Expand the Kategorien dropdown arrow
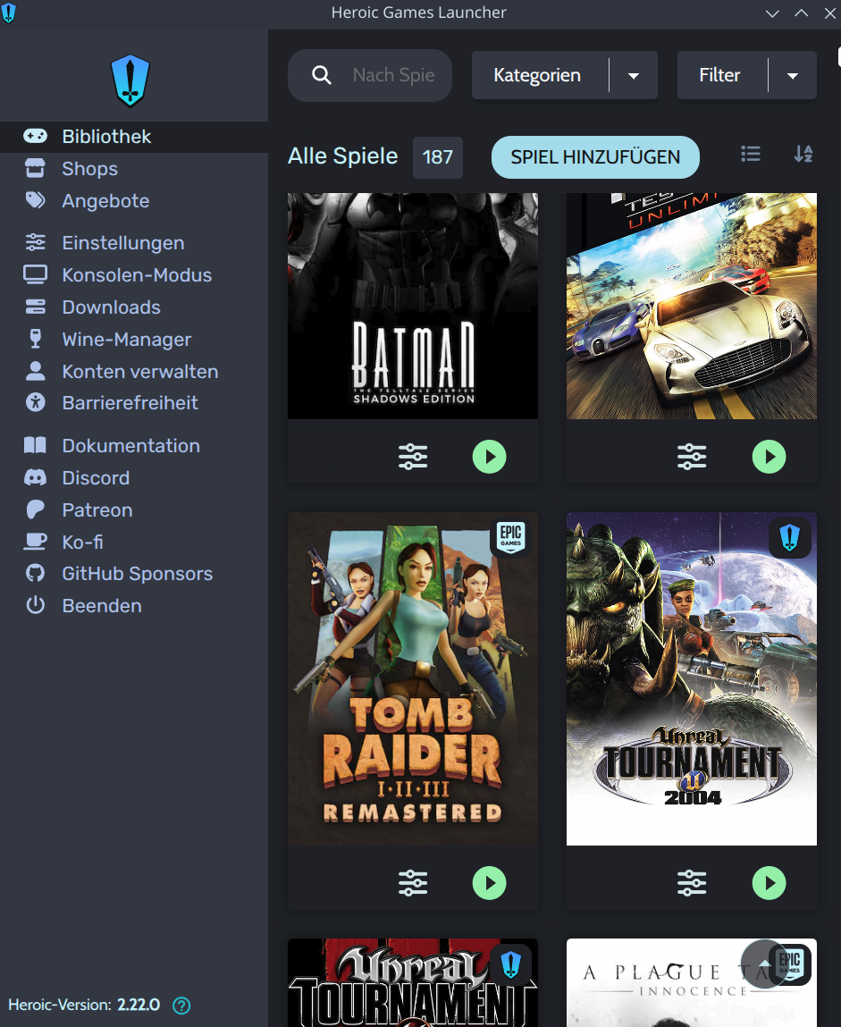This screenshot has width=841, height=1027. click(x=634, y=76)
